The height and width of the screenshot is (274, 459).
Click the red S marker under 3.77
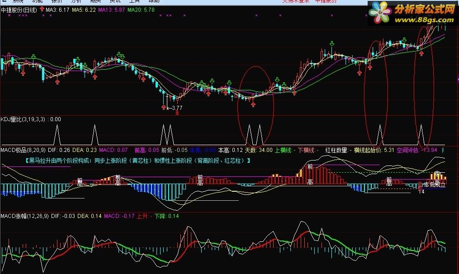(177, 113)
